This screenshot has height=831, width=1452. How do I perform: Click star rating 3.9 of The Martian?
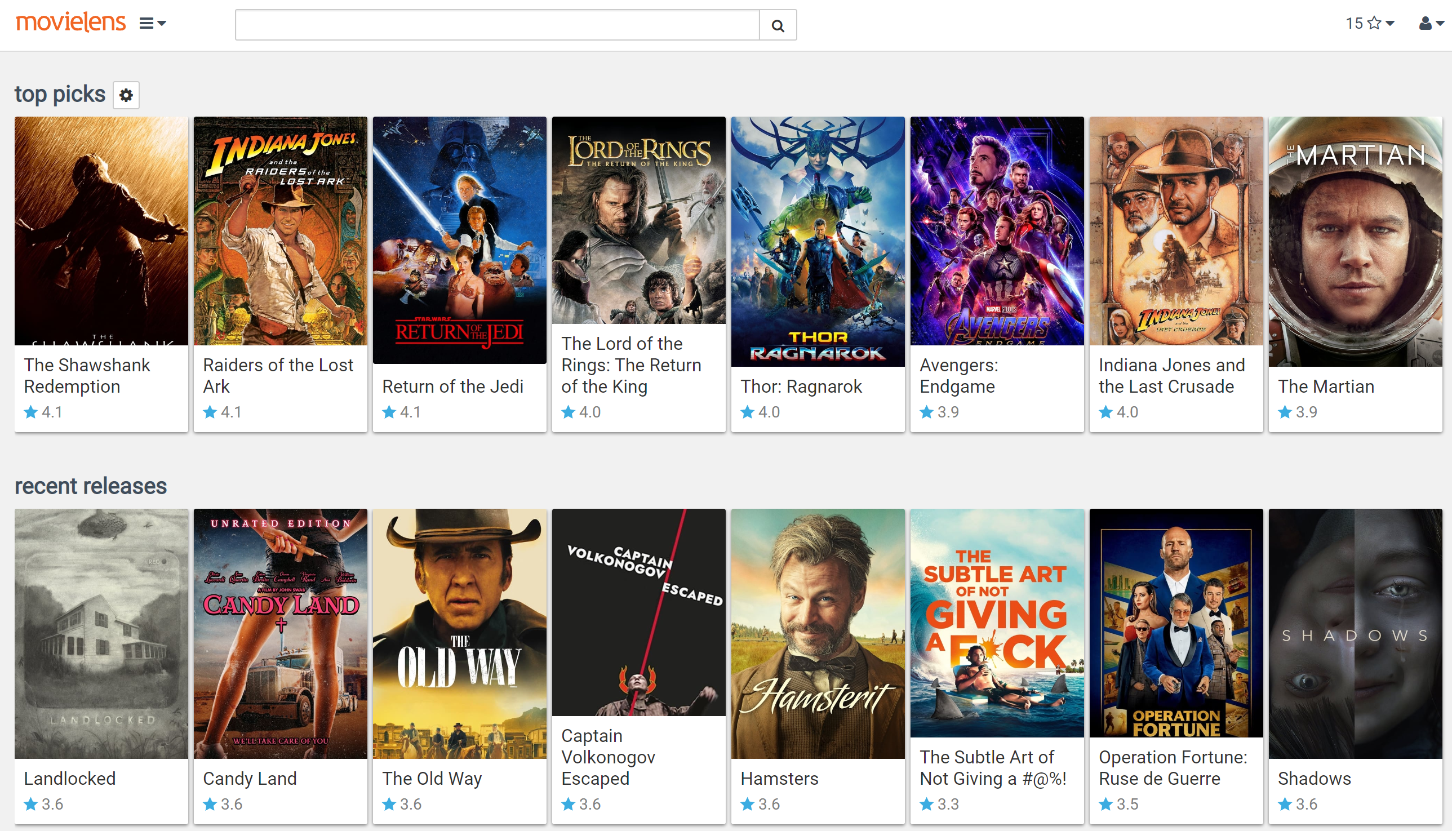point(1298,412)
